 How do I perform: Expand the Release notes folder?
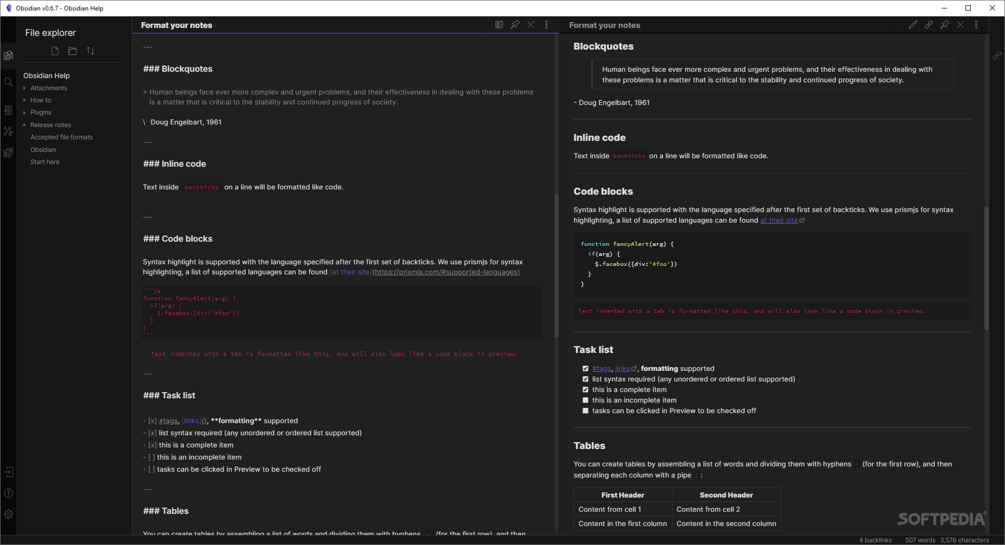point(24,125)
